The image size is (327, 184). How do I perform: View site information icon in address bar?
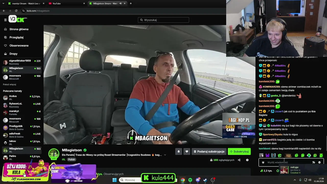tap(24, 11)
